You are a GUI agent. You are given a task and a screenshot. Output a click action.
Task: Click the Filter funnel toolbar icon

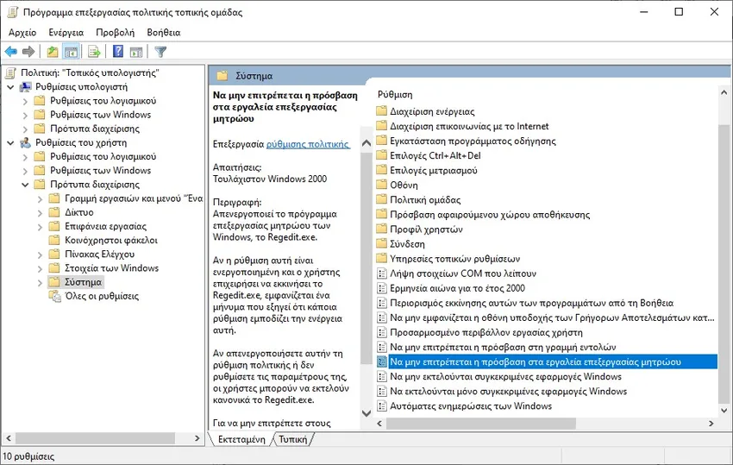pyautogui.click(x=160, y=52)
